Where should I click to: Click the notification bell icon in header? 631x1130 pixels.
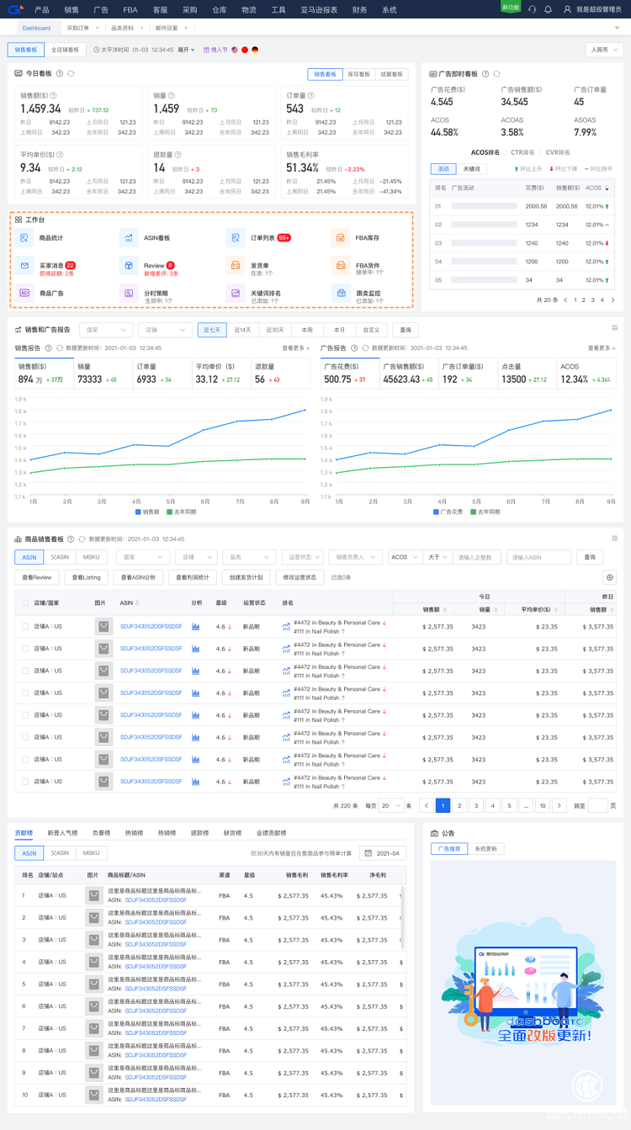pos(548,9)
